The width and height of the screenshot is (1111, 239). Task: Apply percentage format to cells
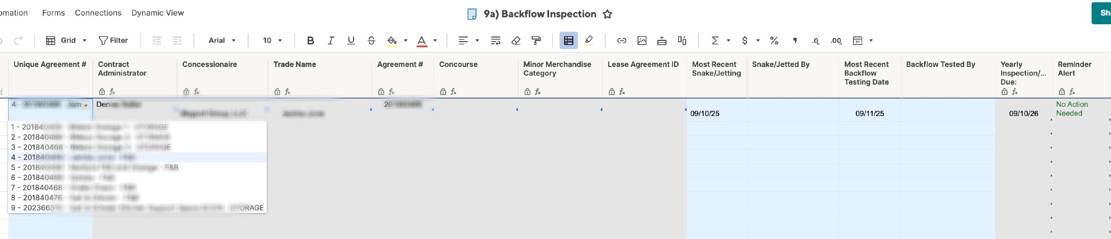(774, 40)
